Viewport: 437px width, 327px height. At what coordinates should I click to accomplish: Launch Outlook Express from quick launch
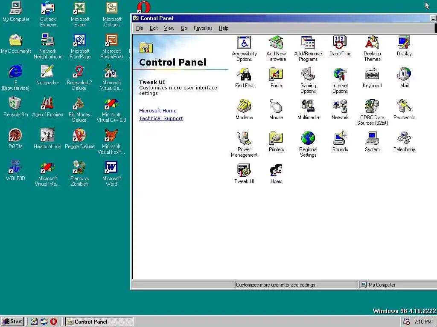[44, 322]
